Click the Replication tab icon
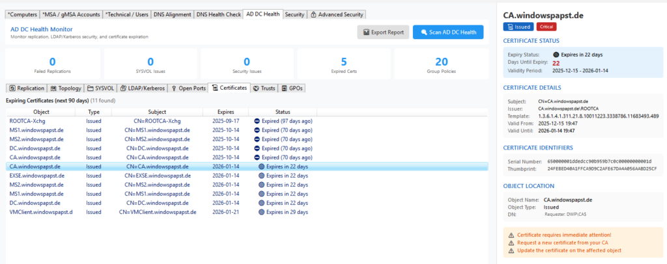The image size is (667, 264). pos(12,88)
